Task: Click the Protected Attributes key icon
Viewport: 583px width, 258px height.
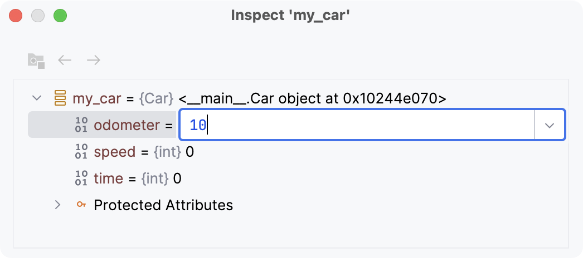Action: (x=81, y=205)
